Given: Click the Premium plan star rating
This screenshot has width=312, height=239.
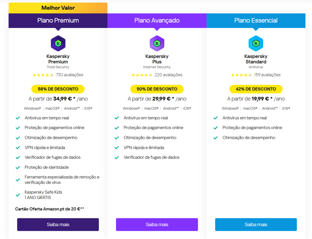Looking at the screenshot, I should click(43, 75).
